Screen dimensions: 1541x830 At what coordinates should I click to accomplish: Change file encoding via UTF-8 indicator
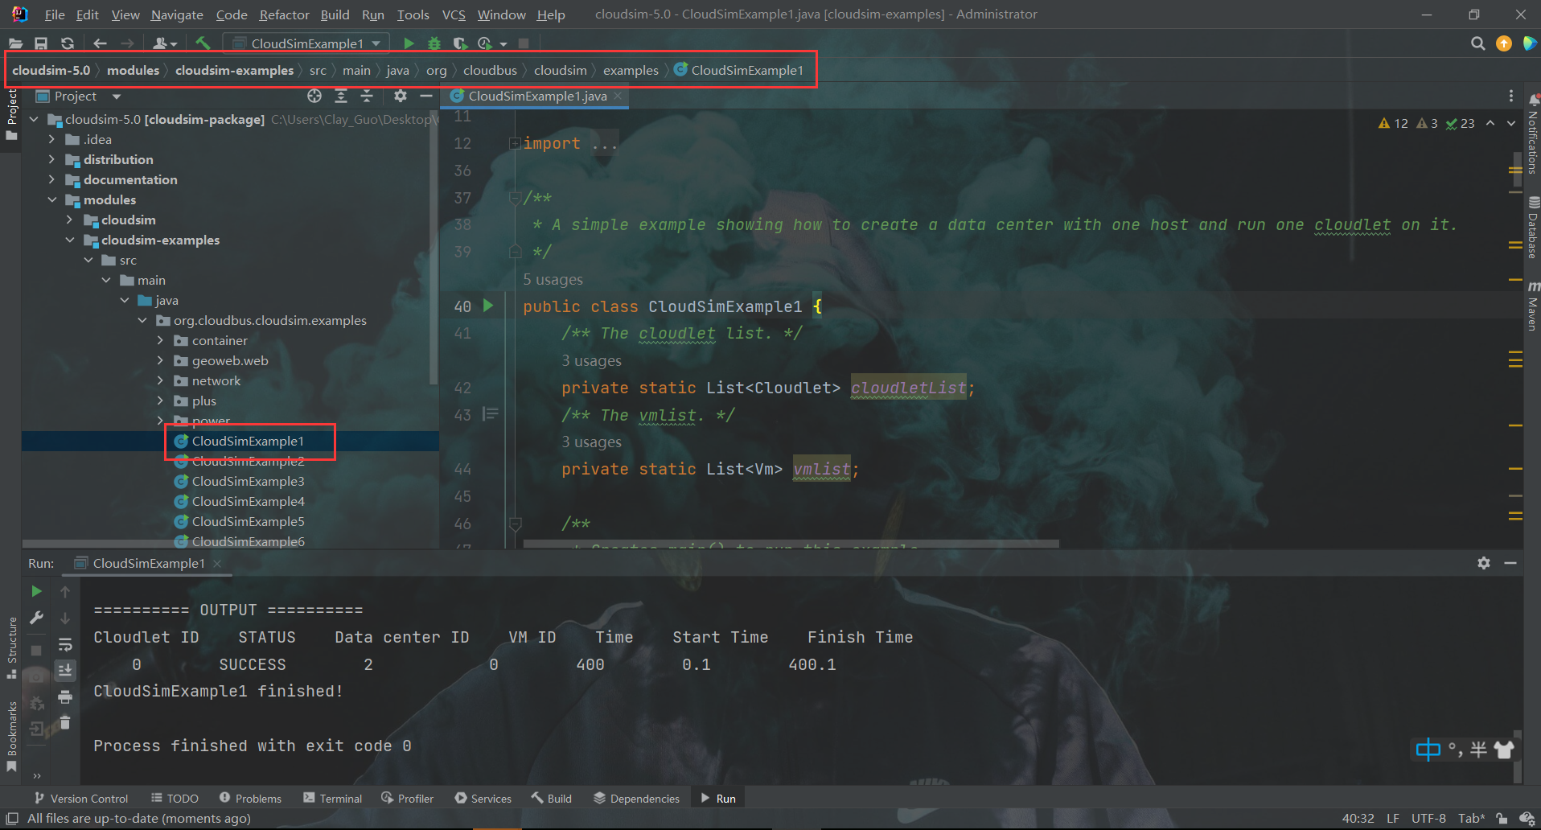(1428, 818)
